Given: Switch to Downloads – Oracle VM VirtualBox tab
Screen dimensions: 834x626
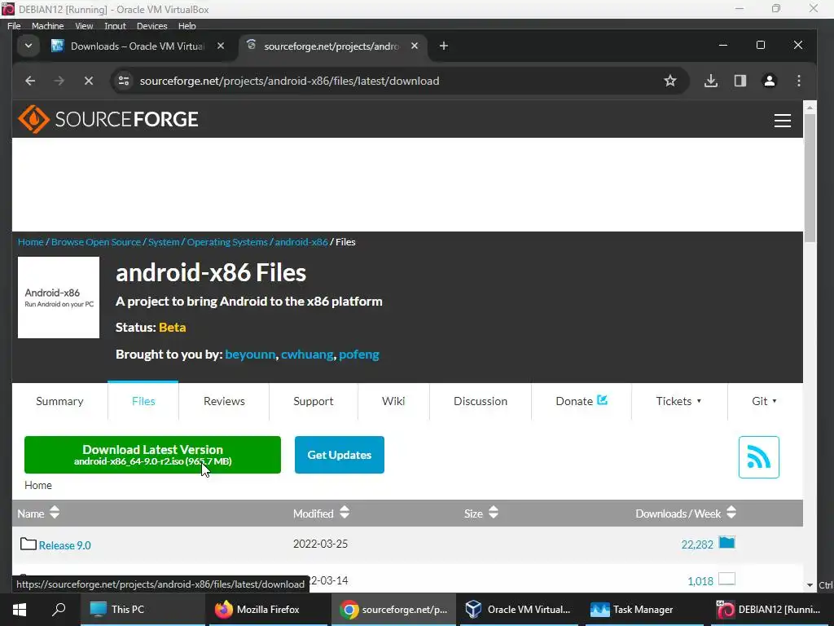Looking at the screenshot, I should pos(138,46).
